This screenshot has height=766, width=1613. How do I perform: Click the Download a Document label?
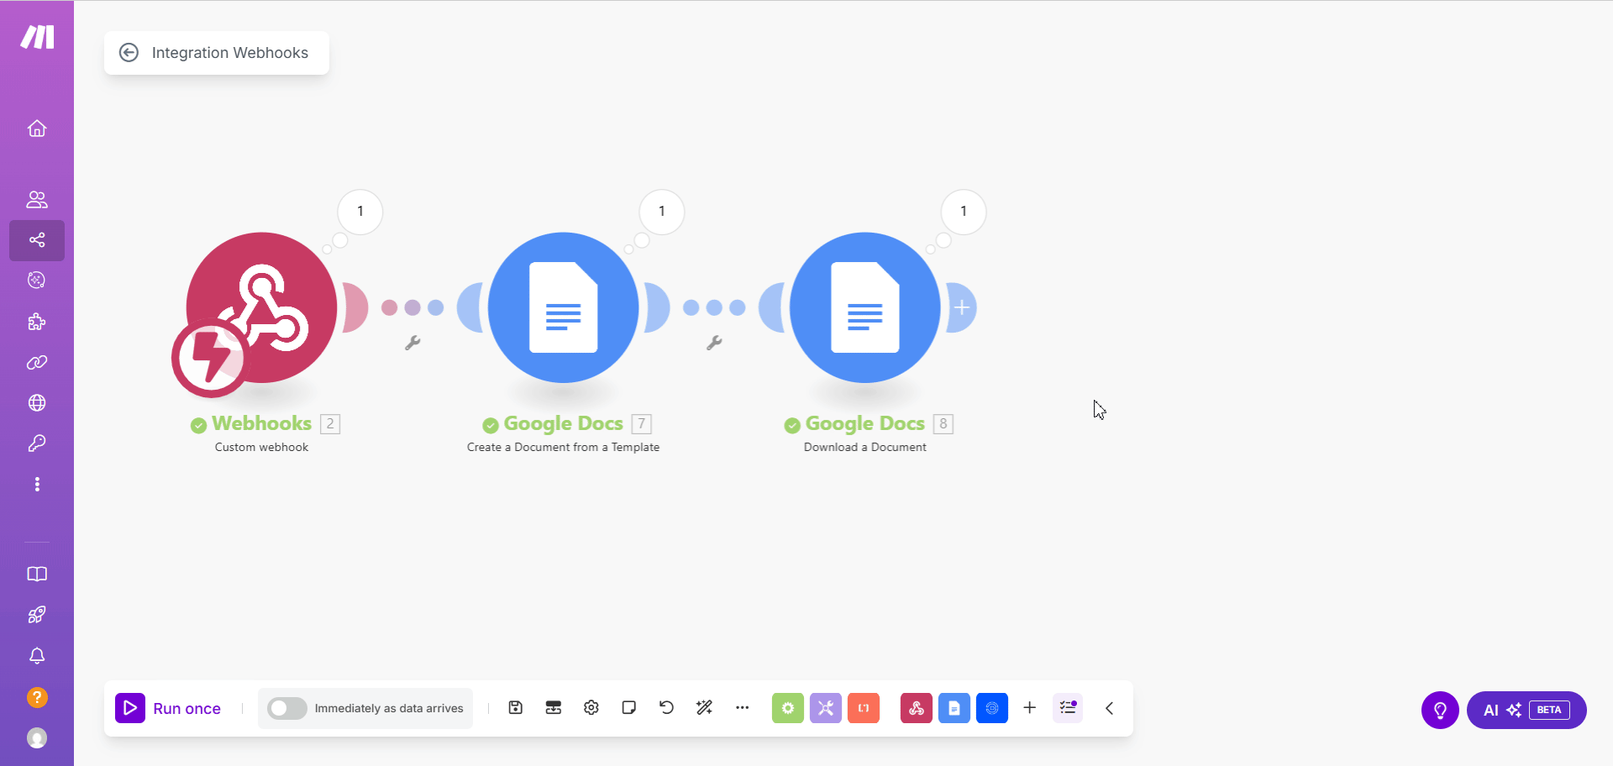point(865,448)
